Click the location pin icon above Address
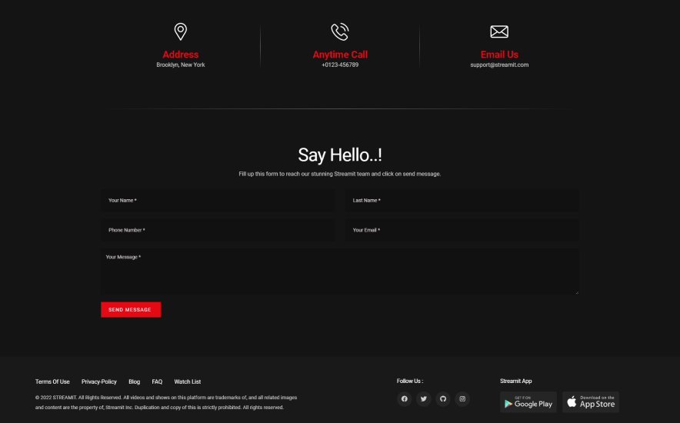This screenshot has width=680, height=423. (x=181, y=32)
